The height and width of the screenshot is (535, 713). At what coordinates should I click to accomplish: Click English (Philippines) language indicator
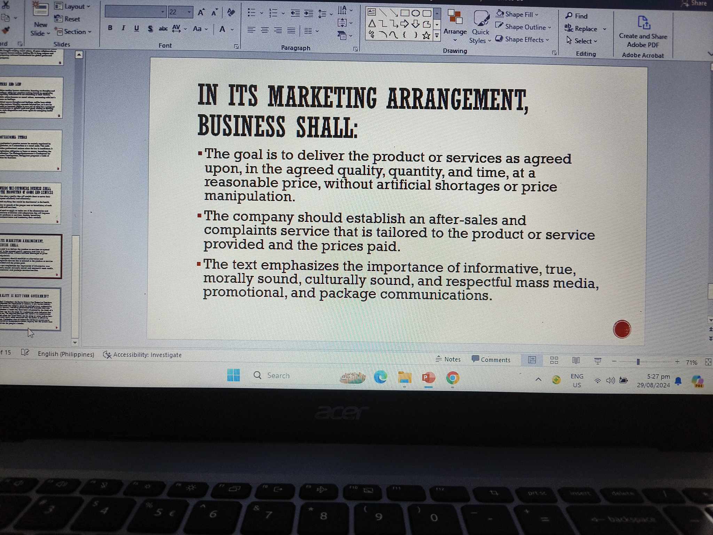click(x=66, y=354)
